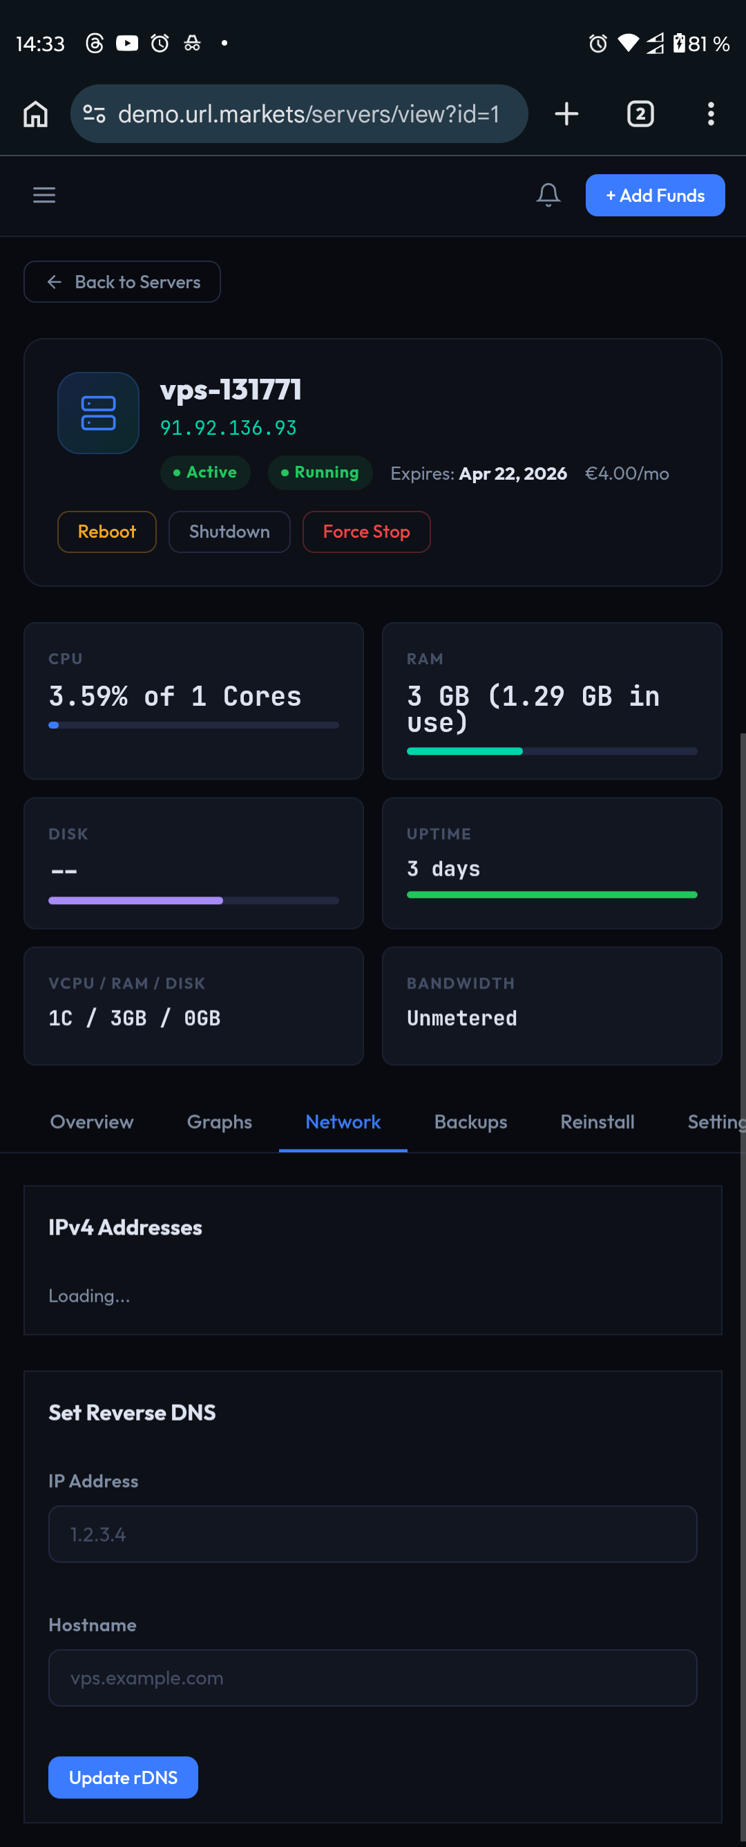The height and width of the screenshot is (1847, 746).
Task: Open the browser three-dot menu
Action: (710, 114)
